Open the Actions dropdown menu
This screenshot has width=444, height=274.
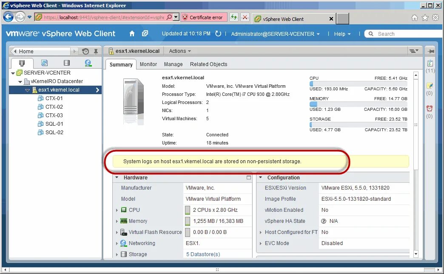180,51
